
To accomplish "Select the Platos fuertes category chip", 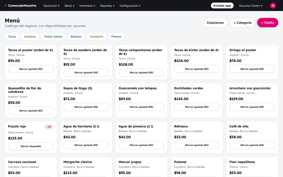I will tap(53, 37).
